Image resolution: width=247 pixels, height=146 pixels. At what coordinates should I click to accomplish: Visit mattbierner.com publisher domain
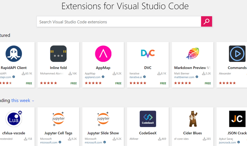click(x=184, y=77)
